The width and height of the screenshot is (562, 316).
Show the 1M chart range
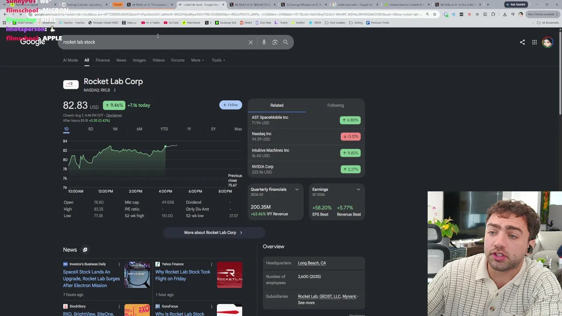(x=115, y=129)
